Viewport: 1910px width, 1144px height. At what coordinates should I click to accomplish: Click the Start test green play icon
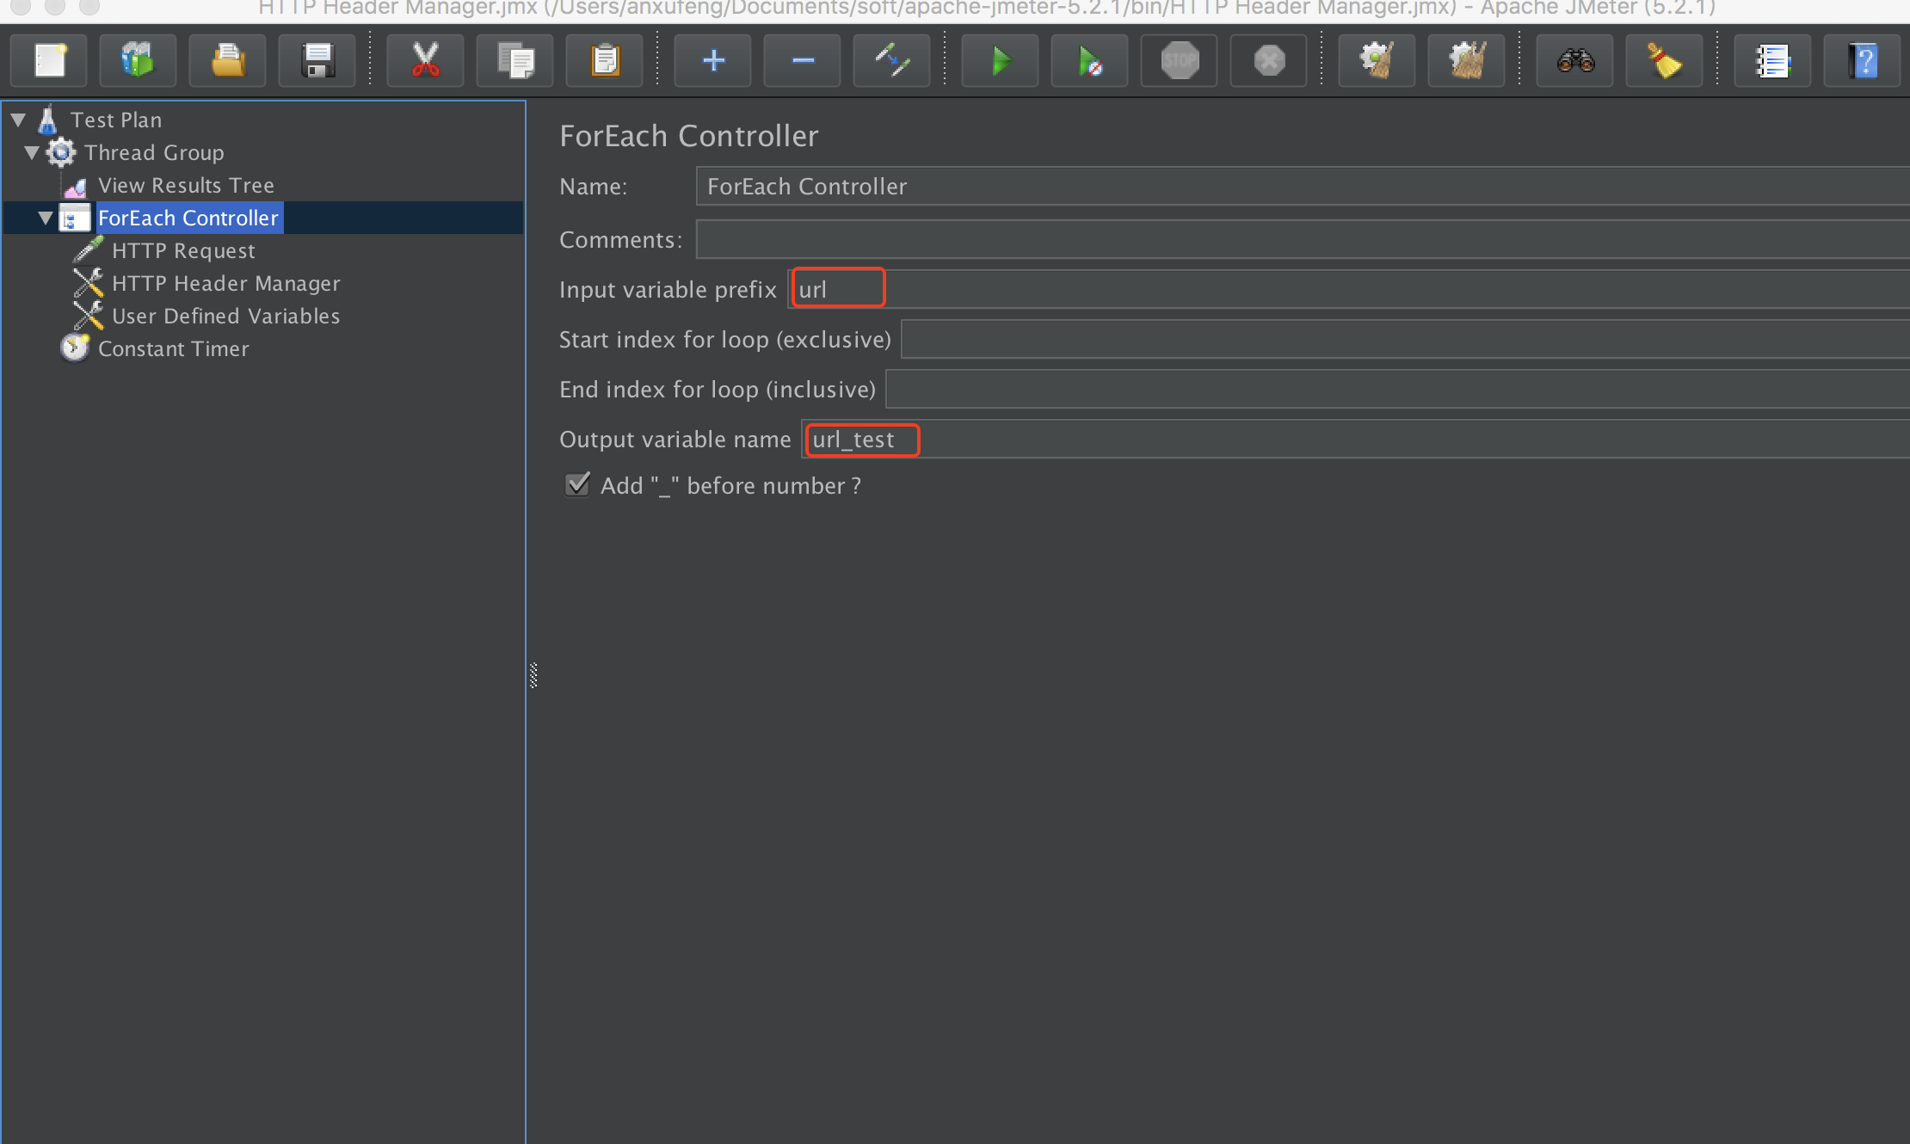pos(1000,61)
